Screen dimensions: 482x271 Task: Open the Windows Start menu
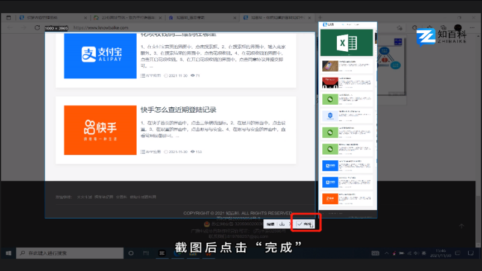point(8,253)
